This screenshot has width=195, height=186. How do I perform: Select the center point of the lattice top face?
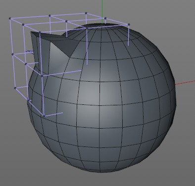[66, 21]
